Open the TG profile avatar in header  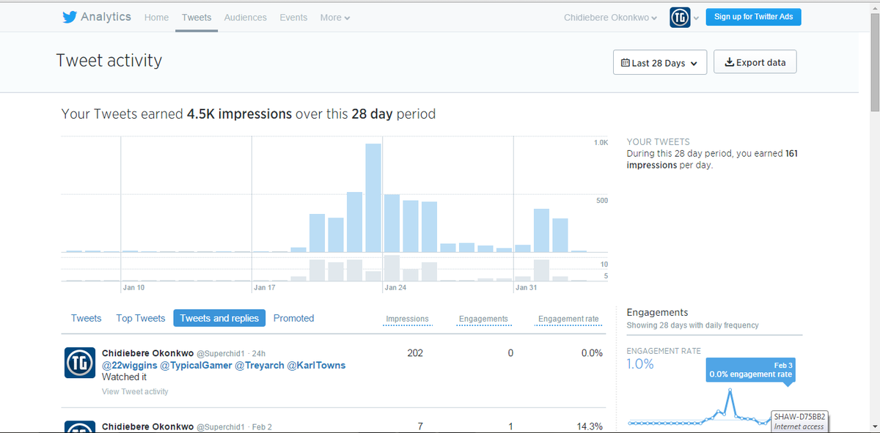pos(680,18)
